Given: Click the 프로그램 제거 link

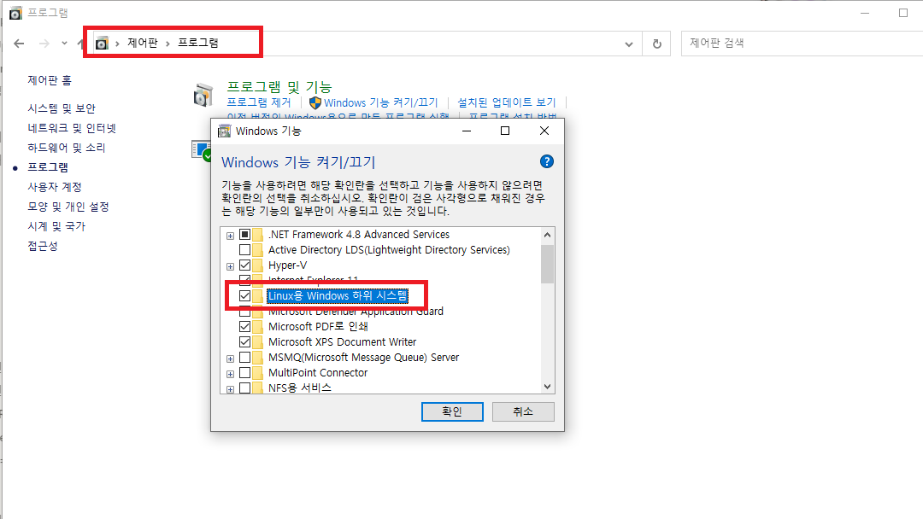Looking at the screenshot, I should [258, 102].
